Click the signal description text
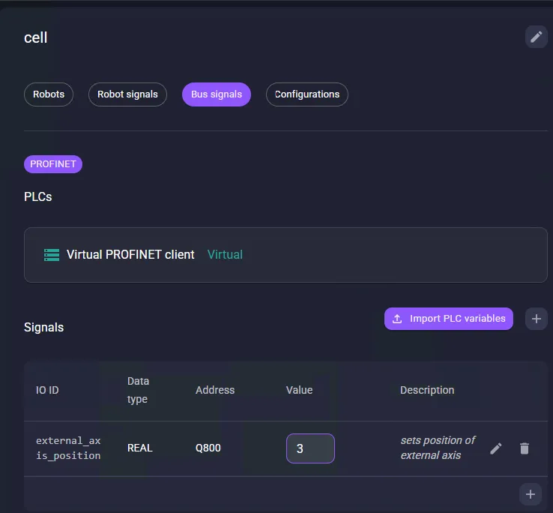The height and width of the screenshot is (513, 553). [438, 448]
